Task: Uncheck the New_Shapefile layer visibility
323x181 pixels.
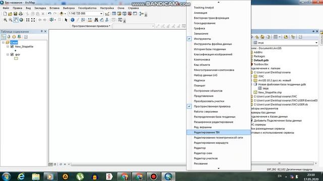Action: [12, 47]
